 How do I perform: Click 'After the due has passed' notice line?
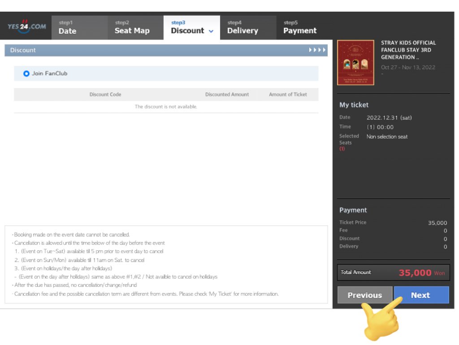coord(75,285)
